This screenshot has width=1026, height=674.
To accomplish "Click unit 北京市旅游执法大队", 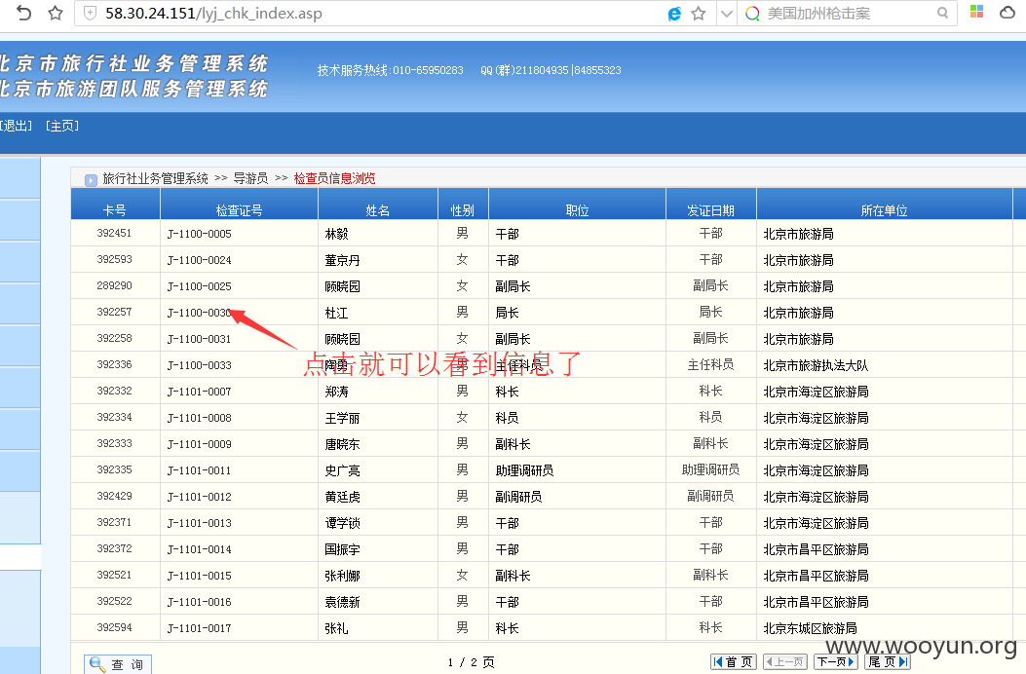I will point(816,366).
